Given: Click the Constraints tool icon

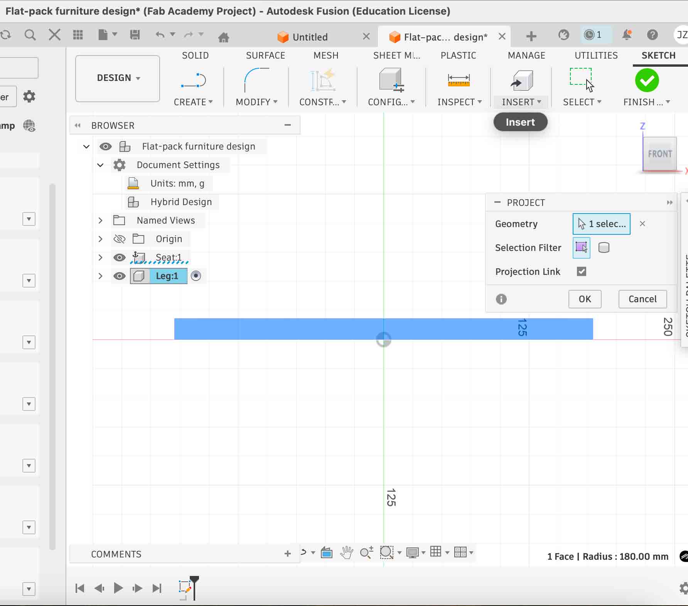Looking at the screenshot, I should point(323,80).
